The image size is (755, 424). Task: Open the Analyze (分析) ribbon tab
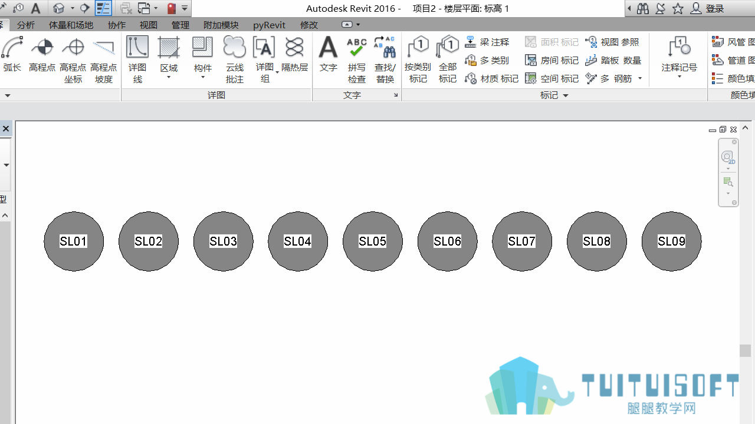pos(26,25)
